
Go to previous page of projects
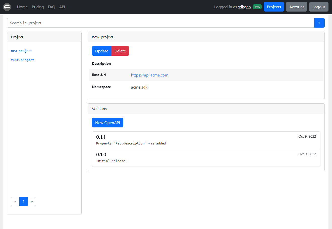15,201
